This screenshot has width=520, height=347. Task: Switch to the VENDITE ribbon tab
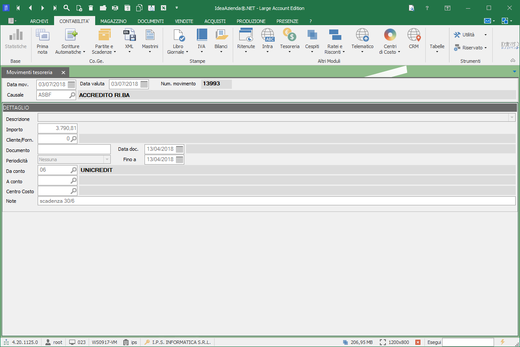pos(184,21)
